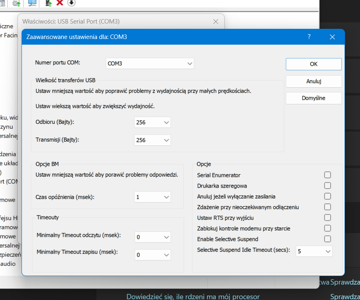
Task: Enable the Drukarka szeregowa checkbox
Action: tap(327, 186)
